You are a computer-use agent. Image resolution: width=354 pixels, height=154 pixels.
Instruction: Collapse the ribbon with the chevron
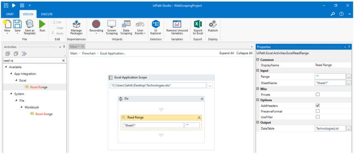coord(349,14)
